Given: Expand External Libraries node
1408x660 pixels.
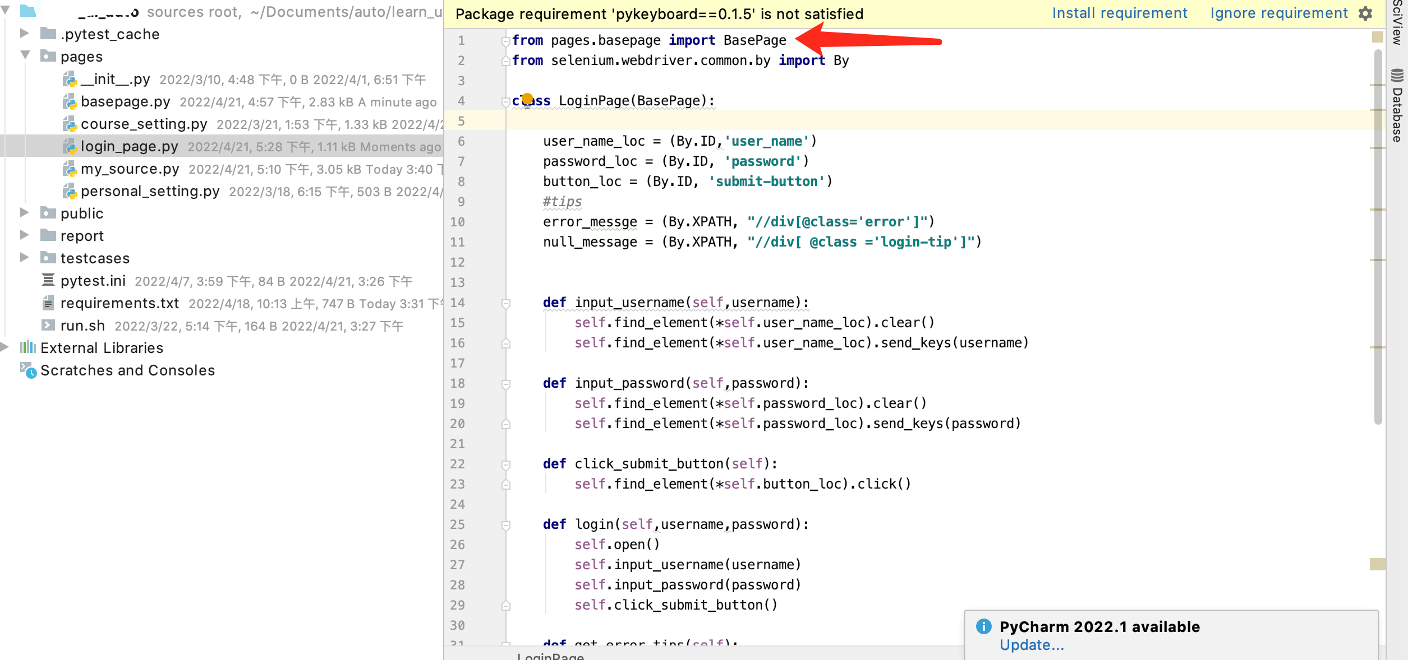Looking at the screenshot, I should tap(4, 347).
